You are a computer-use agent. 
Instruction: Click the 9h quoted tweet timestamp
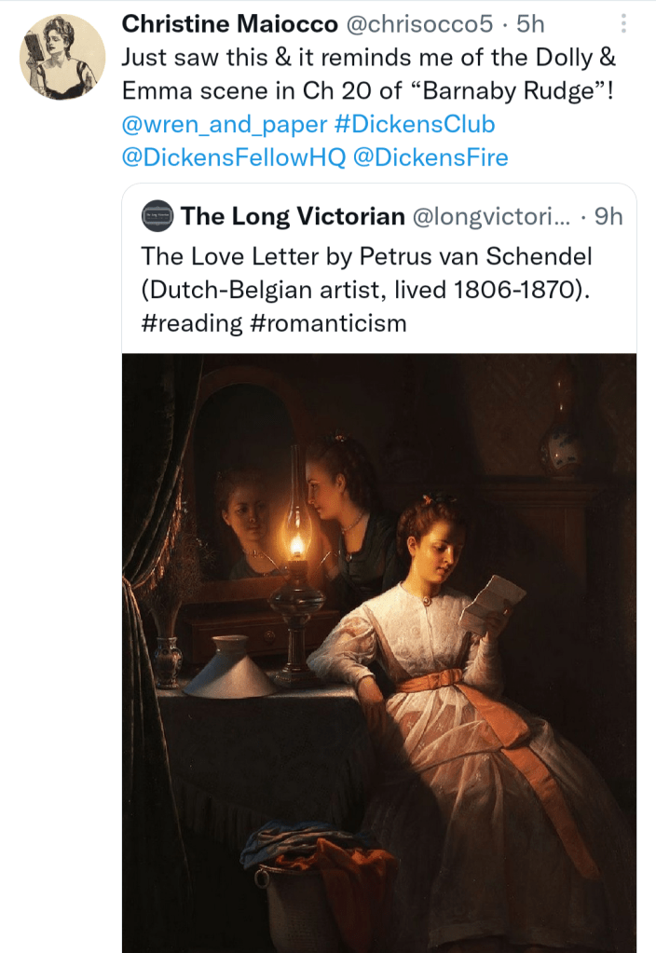pyautogui.click(x=608, y=217)
